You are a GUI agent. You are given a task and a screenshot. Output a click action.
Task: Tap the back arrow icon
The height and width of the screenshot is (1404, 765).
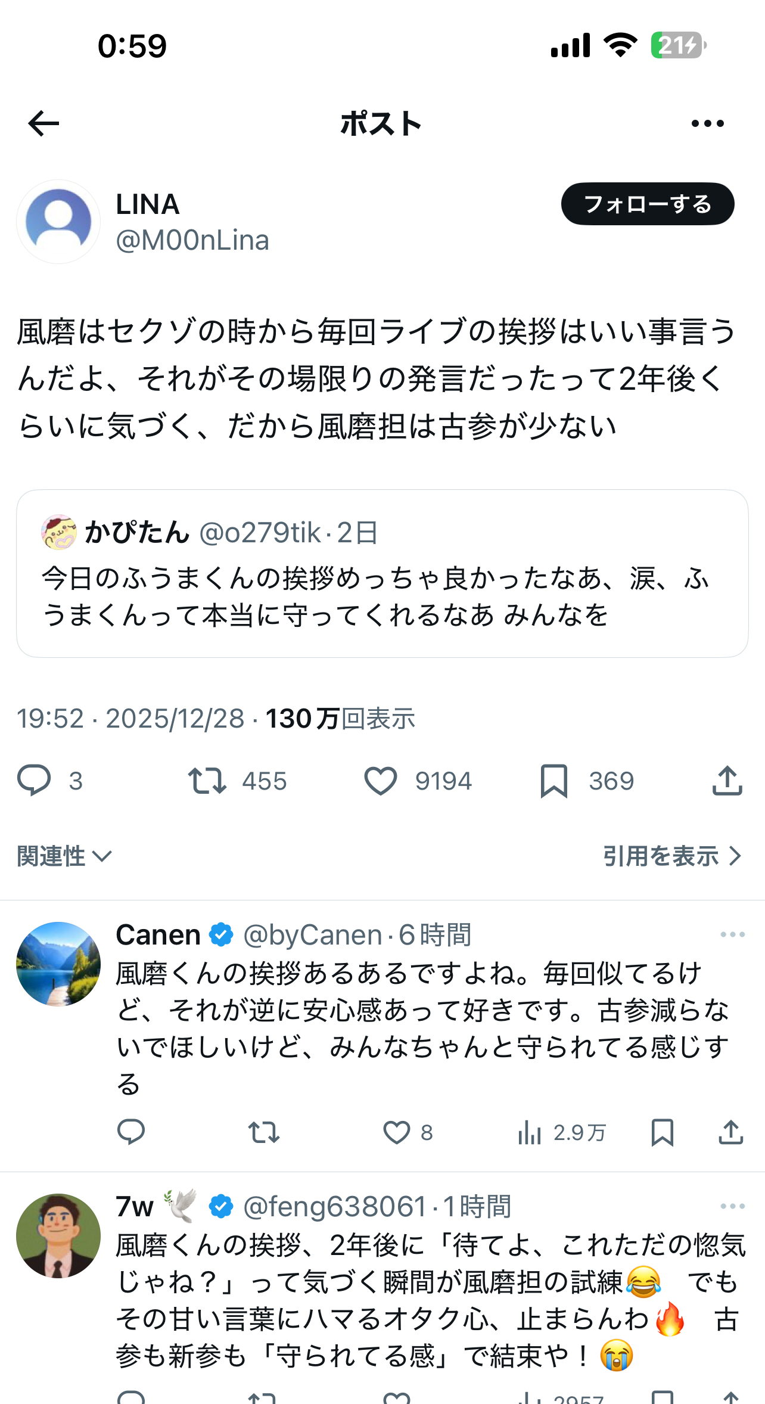pyautogui.click(x=43, y=123)
